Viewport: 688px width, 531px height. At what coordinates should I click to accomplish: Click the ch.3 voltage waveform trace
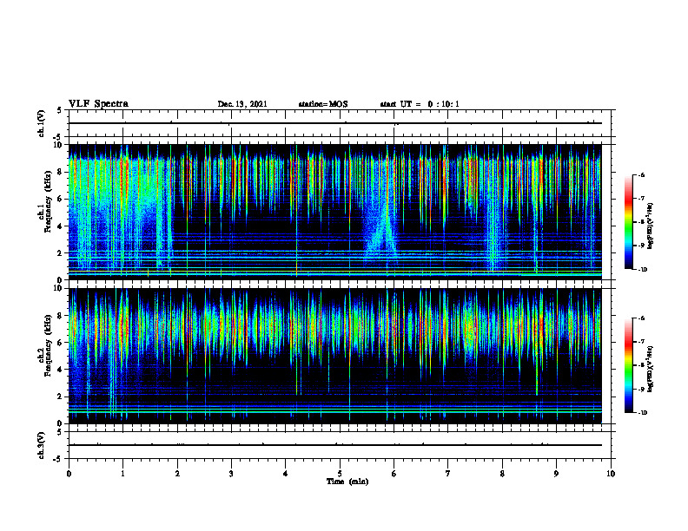335,445
